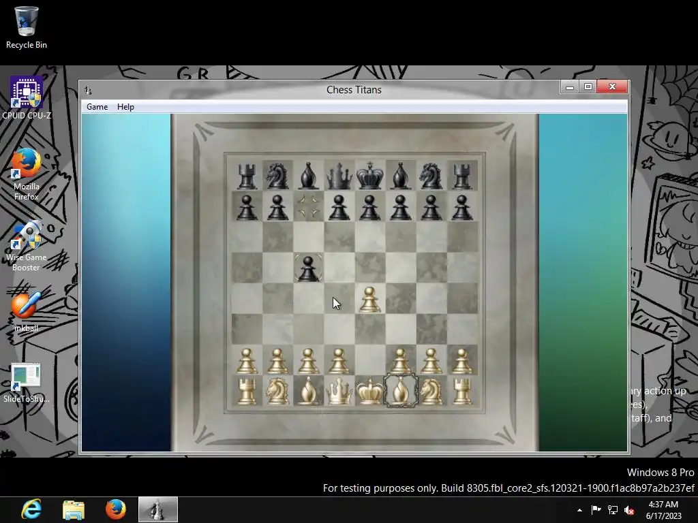This screenshot has width=698, height=523.
Task: Select the black bishop on c8
Action: tap(308, 176)
